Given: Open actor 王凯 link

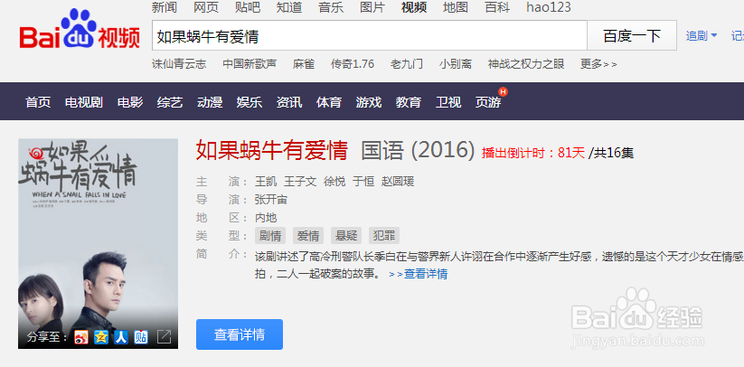Looking at the screenshot, I should (266, 182).
